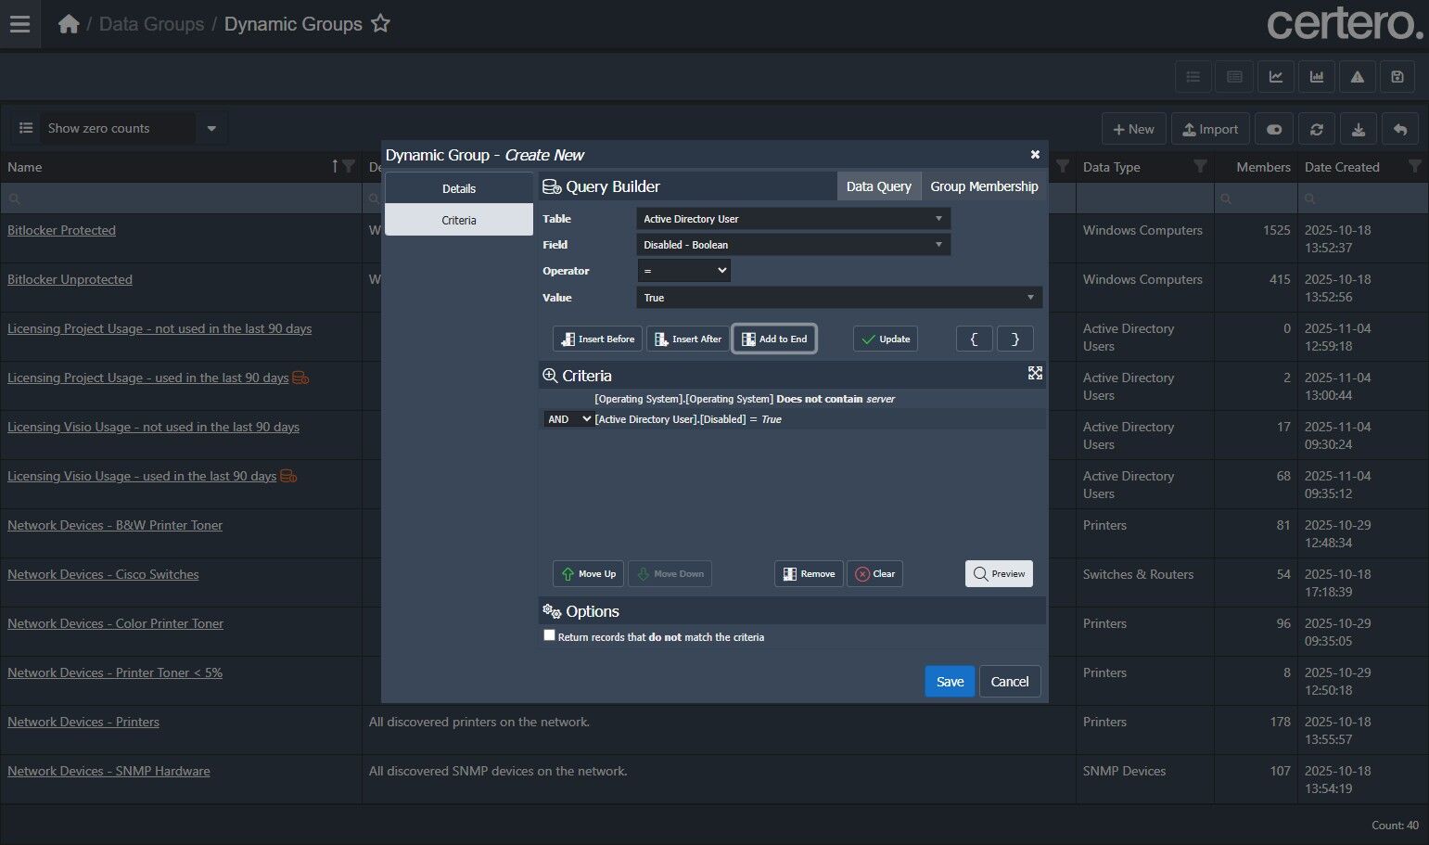Insert a closing brace in criteria

point(1015,339)
